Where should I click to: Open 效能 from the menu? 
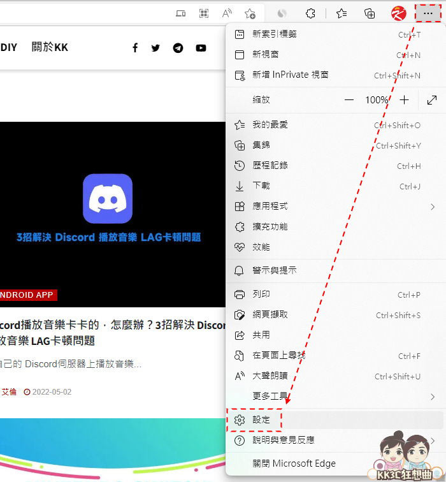335,247
